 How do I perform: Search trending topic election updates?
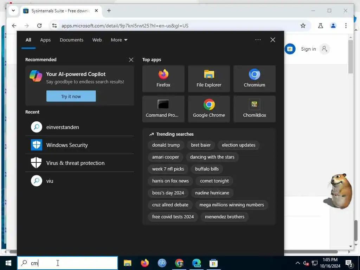click(x=239, y=145)
